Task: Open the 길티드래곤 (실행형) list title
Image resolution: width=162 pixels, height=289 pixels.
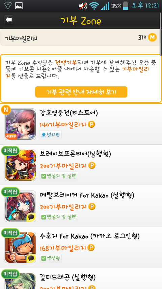Action: click(x=67, y=277)
